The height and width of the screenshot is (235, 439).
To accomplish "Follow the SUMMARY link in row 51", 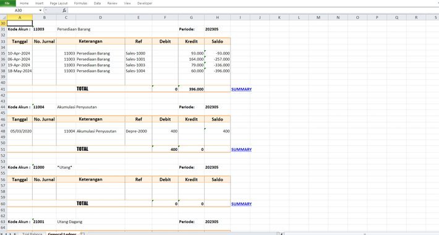I will click(241, 149).
